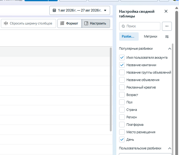179x155 pixels.
Task: Toggle the День breakdown checkbox
Action: click(x=122, y=139)
